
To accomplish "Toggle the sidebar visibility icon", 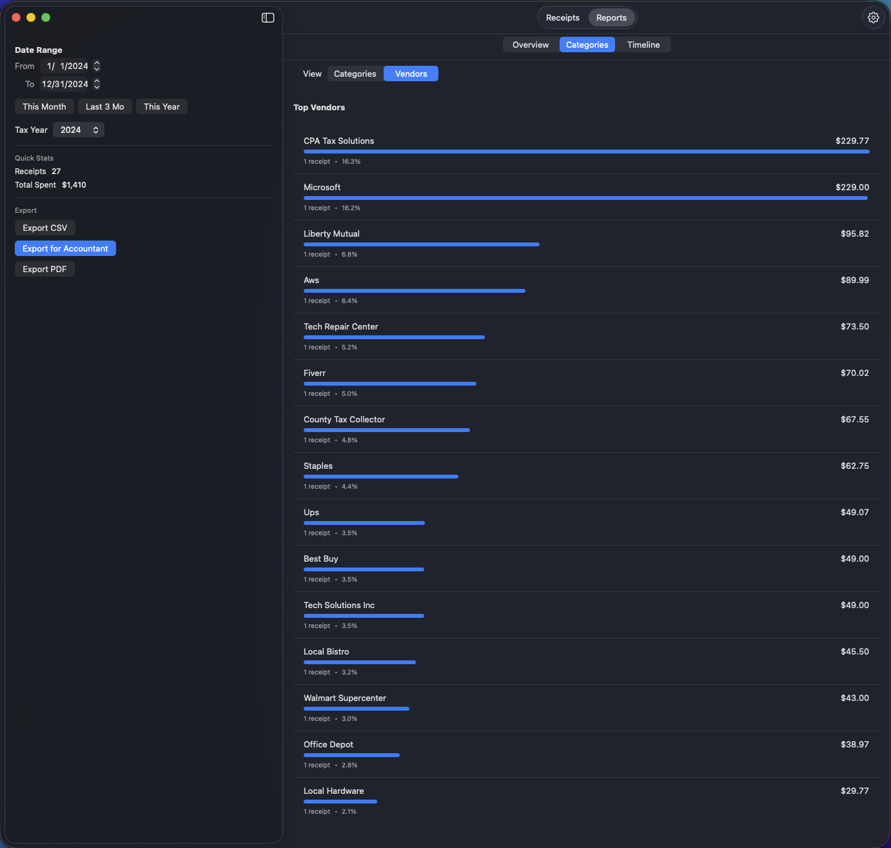I will point(267,17).
